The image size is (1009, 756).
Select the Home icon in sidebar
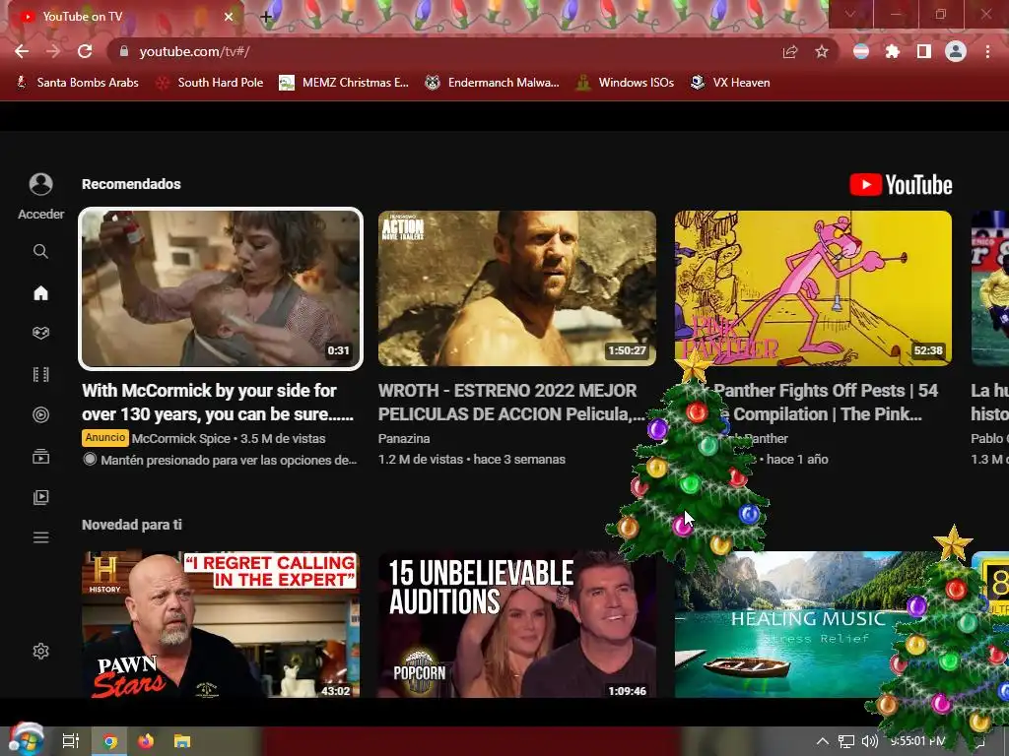40,293
